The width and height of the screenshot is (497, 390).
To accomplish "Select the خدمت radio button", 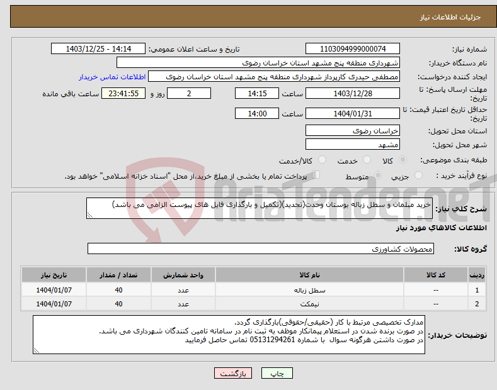I will pyautogui.click(x=367, y=160).
